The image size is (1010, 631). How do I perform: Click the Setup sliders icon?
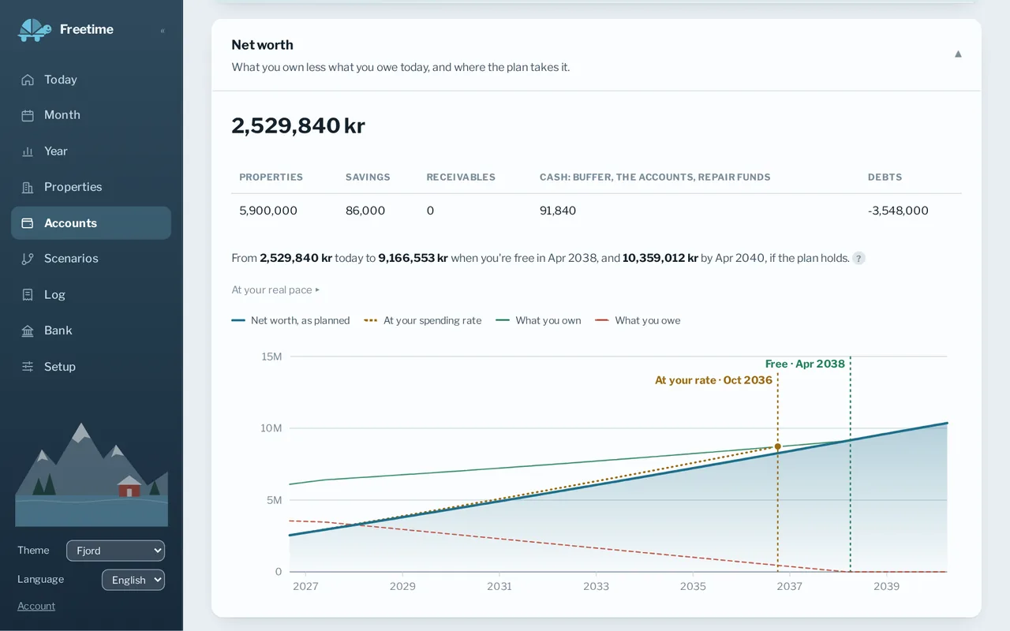pos(28,367)
